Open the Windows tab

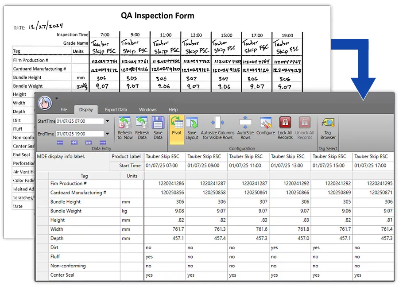click(x=147, y=110)
